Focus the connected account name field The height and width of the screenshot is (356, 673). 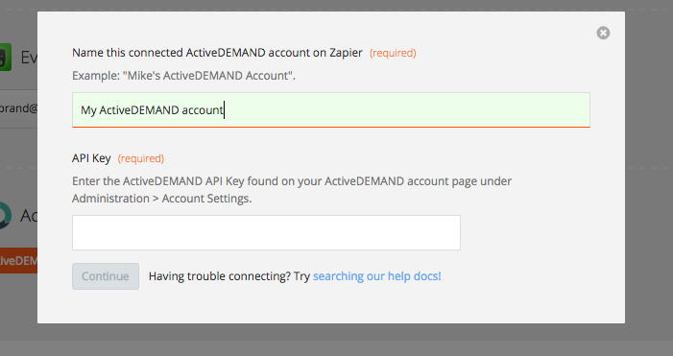click(331, 109)
